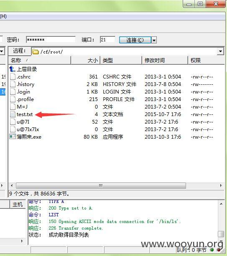Select the .history file icon
227x256 pixels.
13,84
